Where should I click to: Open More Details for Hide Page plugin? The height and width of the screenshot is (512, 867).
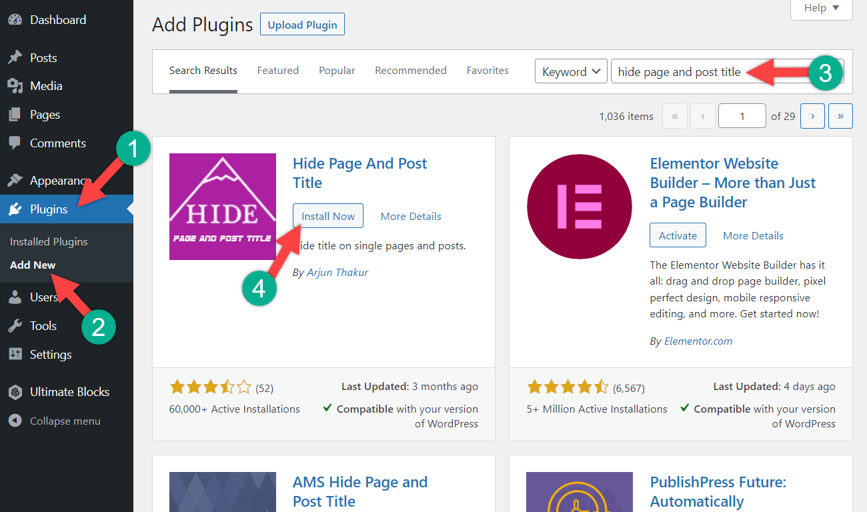pos(411,216)
